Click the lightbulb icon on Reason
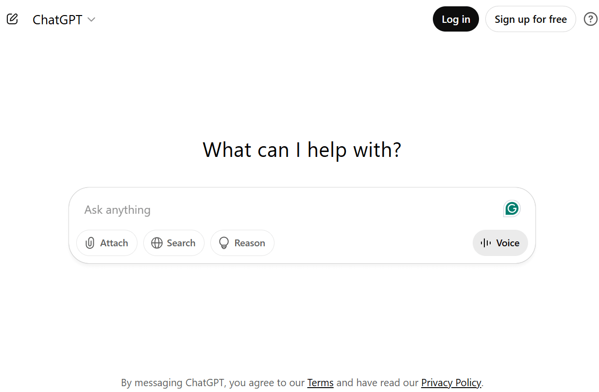The height and width of the screenshot is (392, 599). (223, 243)
